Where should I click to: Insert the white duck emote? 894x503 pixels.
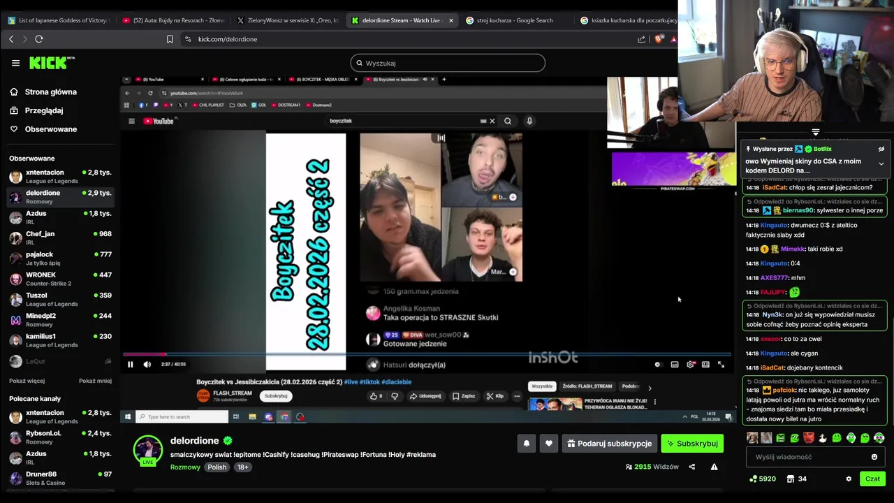pyautogui.click(x=822, y=438)
